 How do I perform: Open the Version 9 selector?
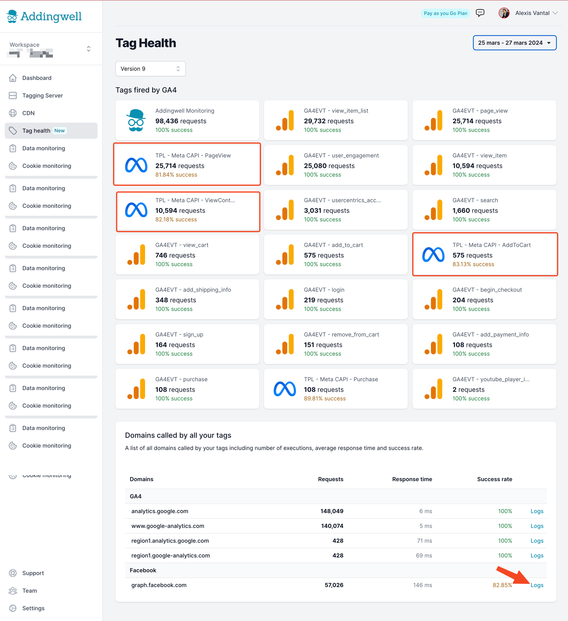tap(150, 69)
